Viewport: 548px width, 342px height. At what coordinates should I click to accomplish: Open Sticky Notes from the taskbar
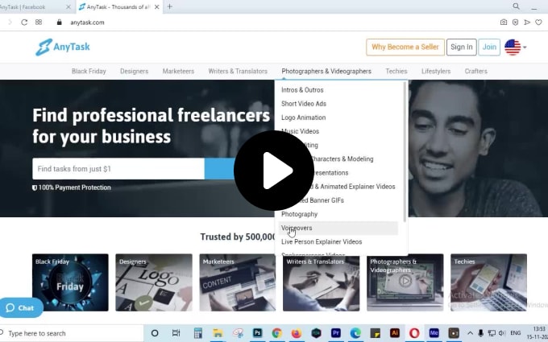[375, 333]
